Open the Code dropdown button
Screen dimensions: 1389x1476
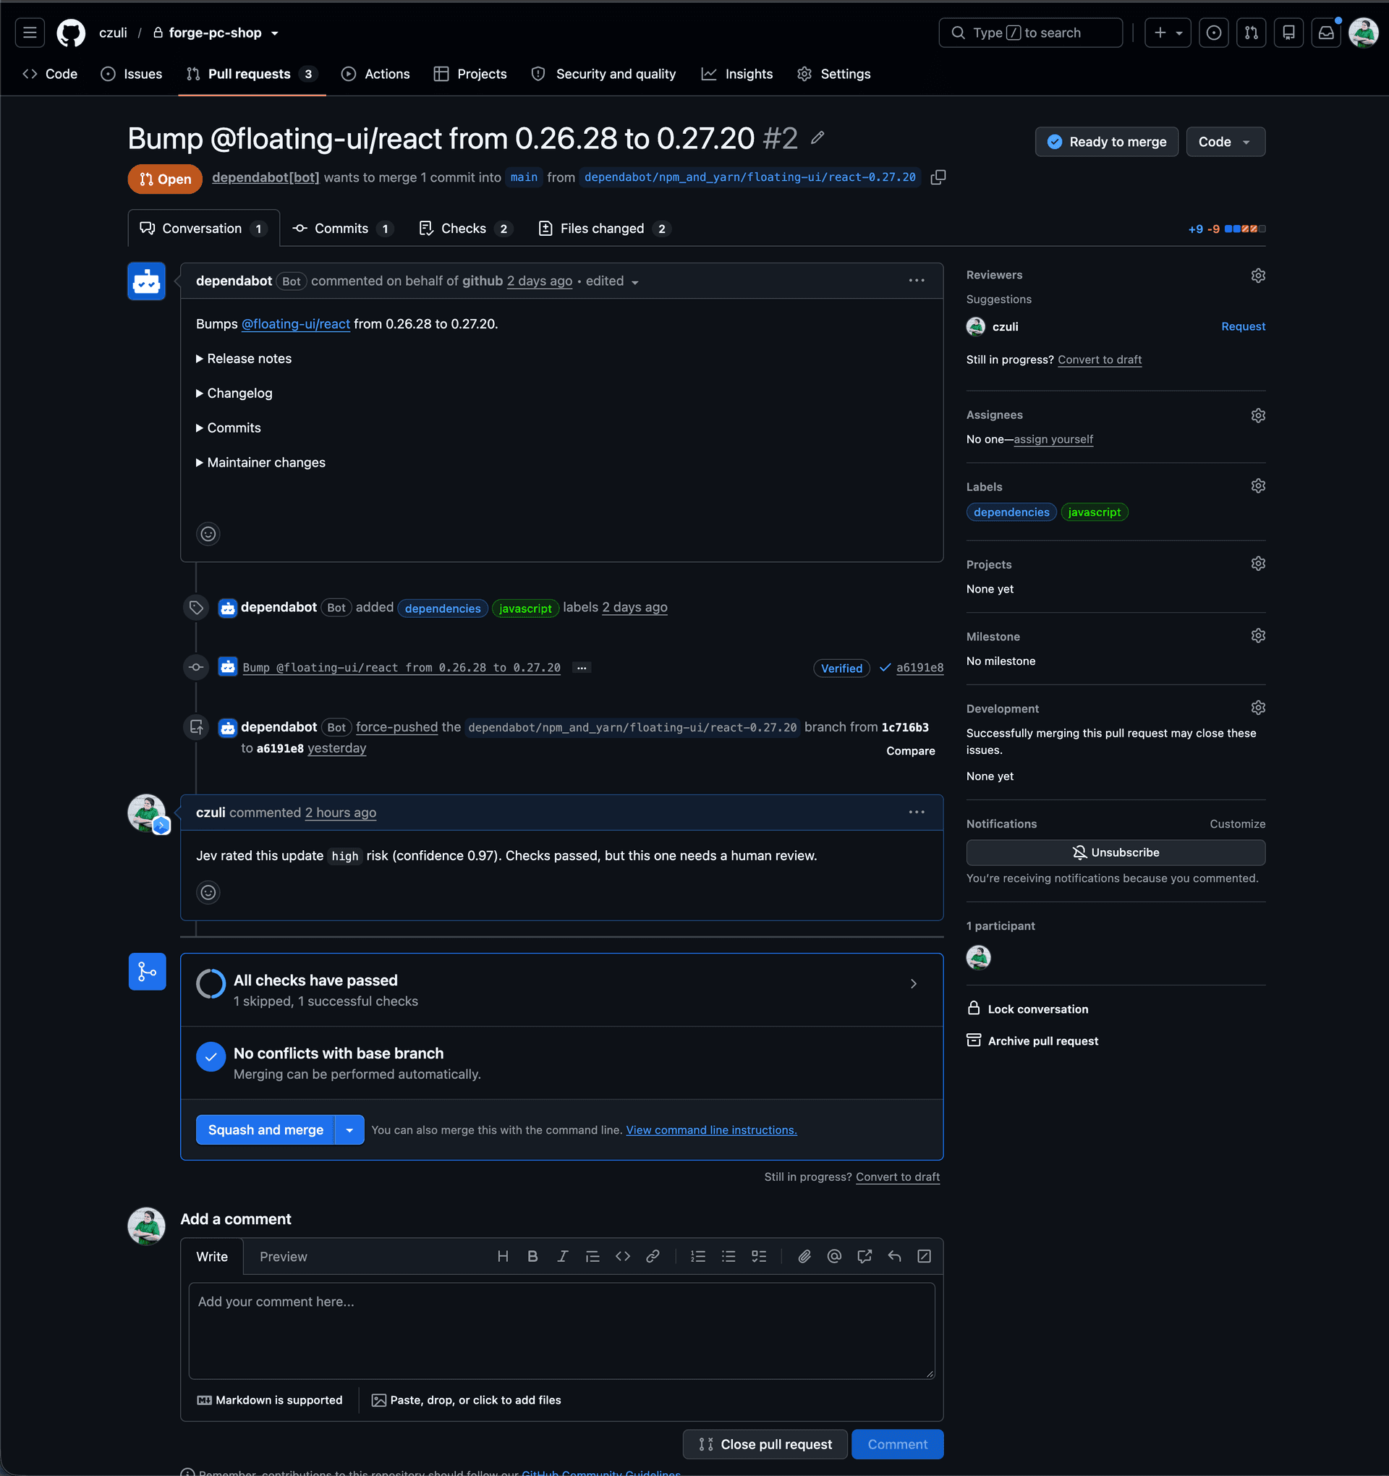[1226, 142]
